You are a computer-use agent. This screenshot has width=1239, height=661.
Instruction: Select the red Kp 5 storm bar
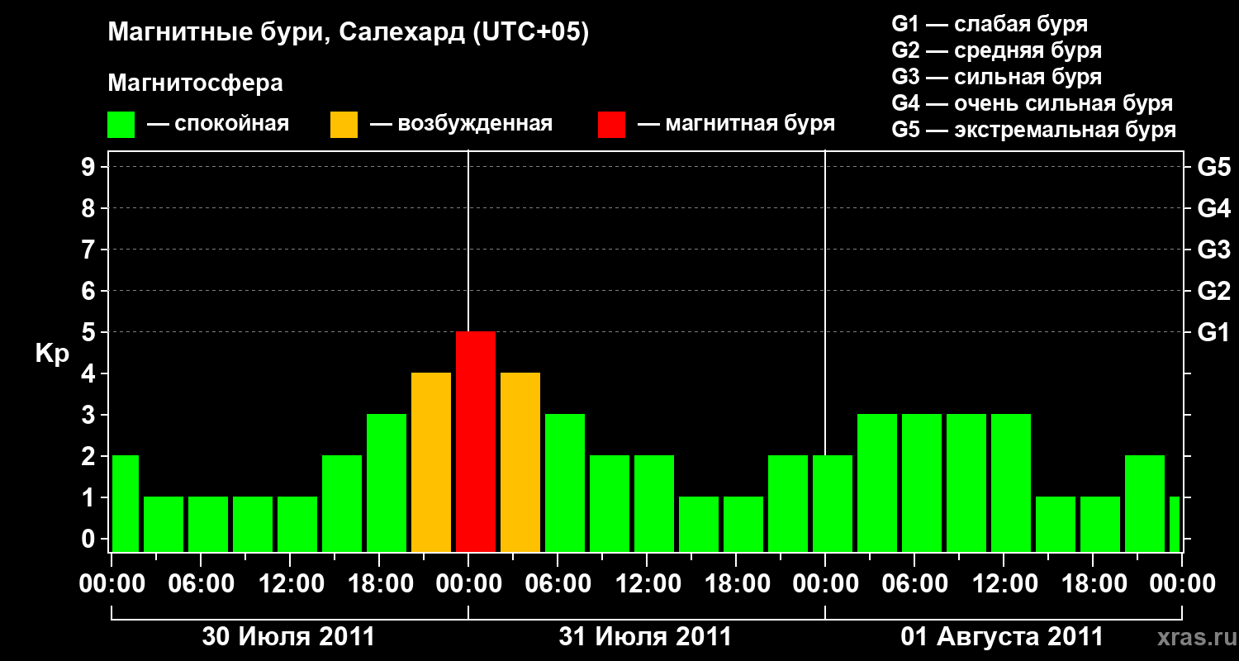[x=476, y=441]
